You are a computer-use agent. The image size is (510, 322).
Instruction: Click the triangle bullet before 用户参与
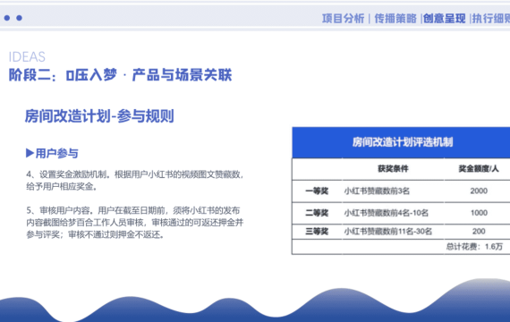point(30,153)
